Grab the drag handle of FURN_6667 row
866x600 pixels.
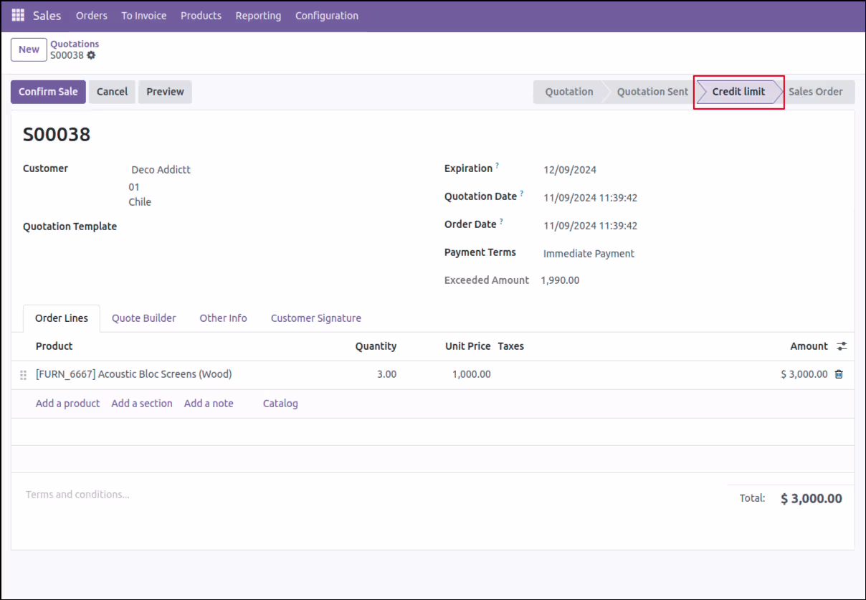click(x=23, y=375)
